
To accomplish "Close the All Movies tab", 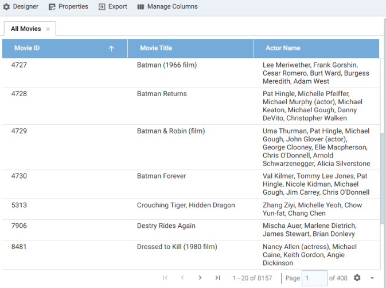I will click(x=48, y=29).
